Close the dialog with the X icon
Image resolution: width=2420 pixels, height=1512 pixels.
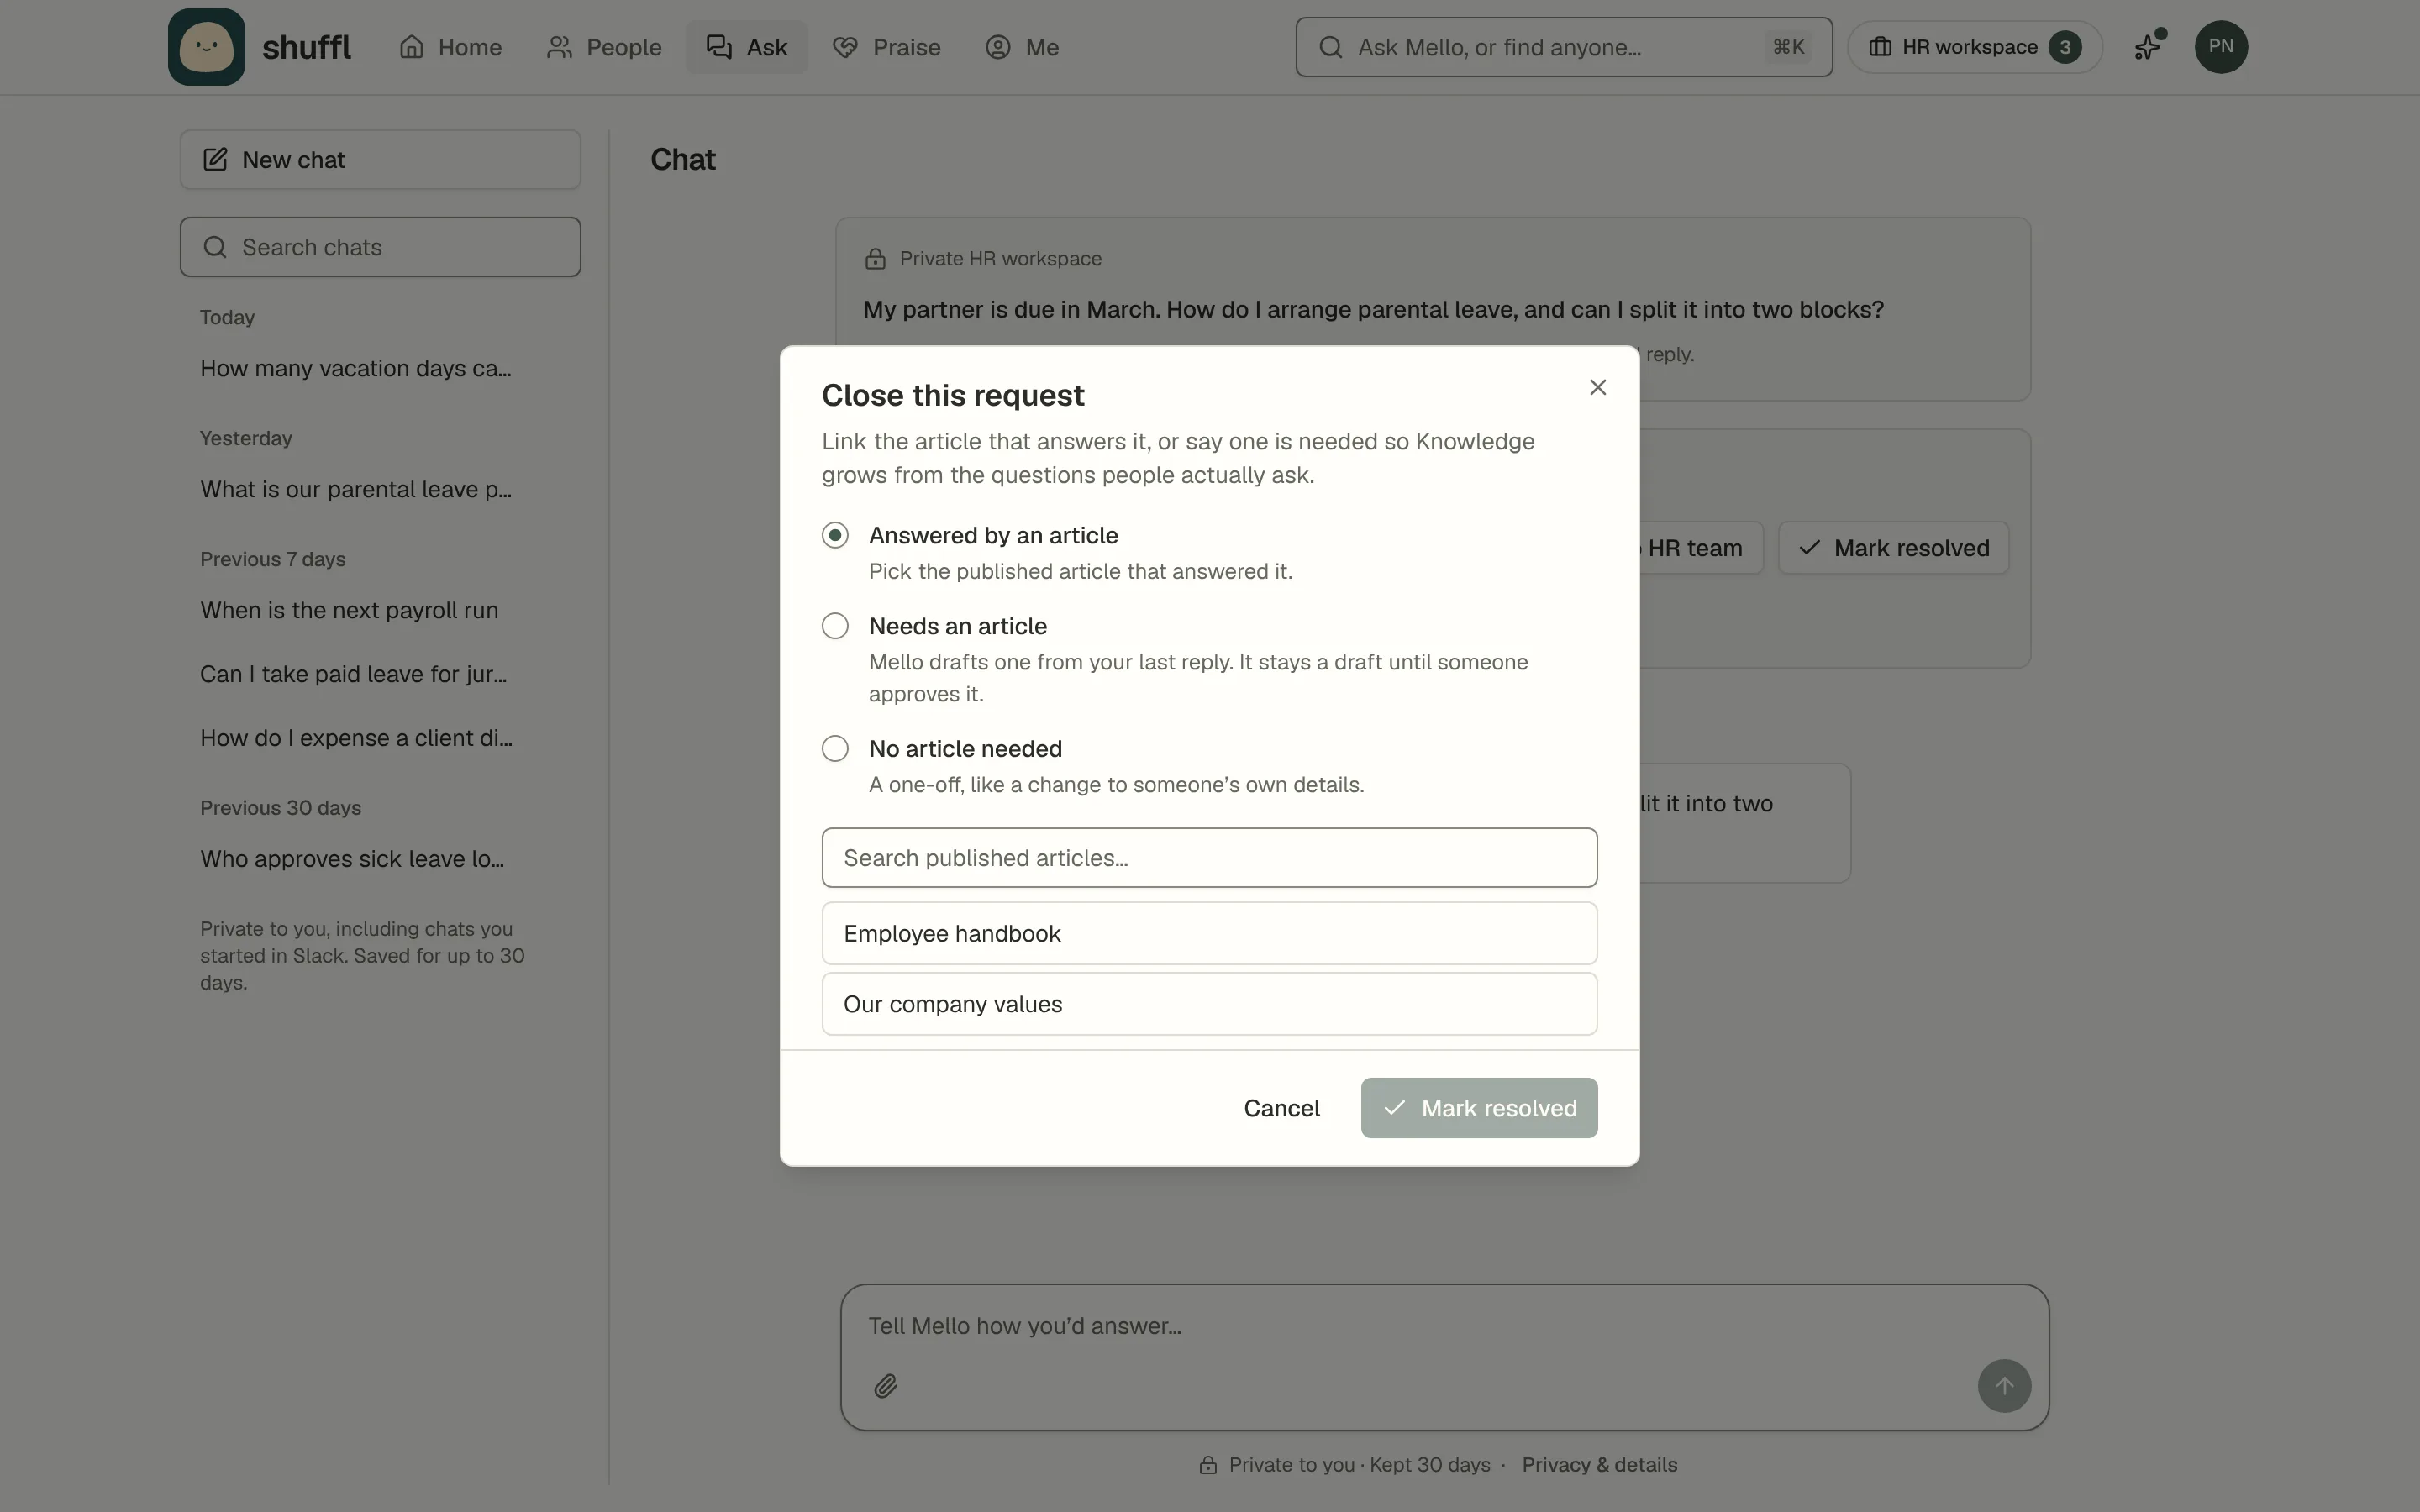tap(1597, 387)
